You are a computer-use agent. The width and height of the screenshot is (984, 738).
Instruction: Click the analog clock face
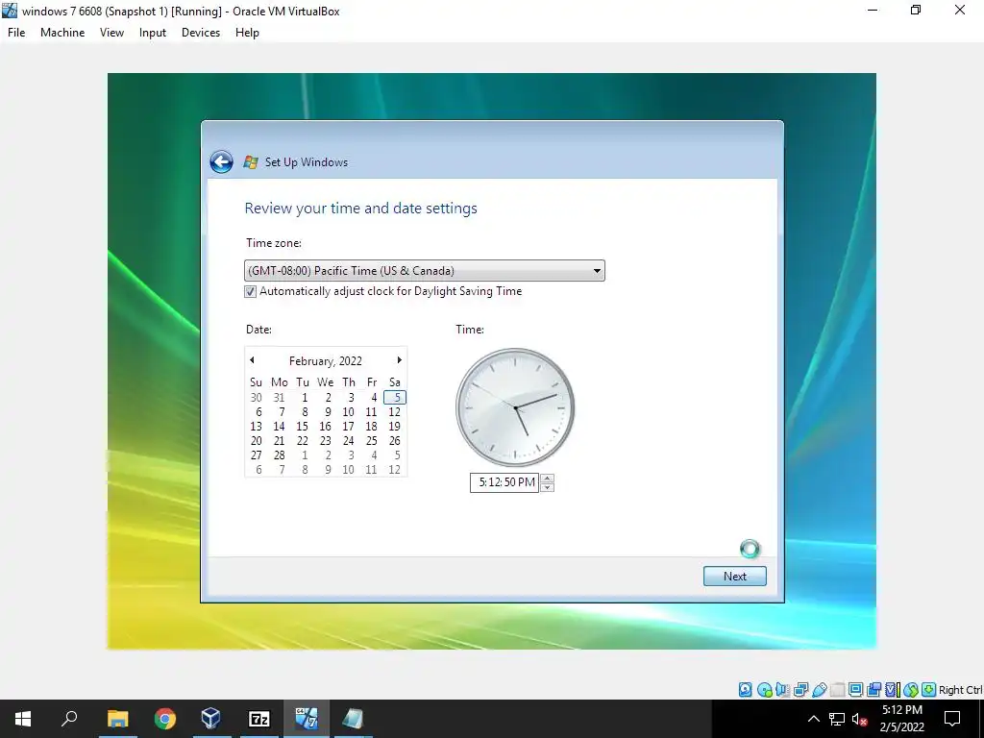pyautogui.click(x=515, y=407)
